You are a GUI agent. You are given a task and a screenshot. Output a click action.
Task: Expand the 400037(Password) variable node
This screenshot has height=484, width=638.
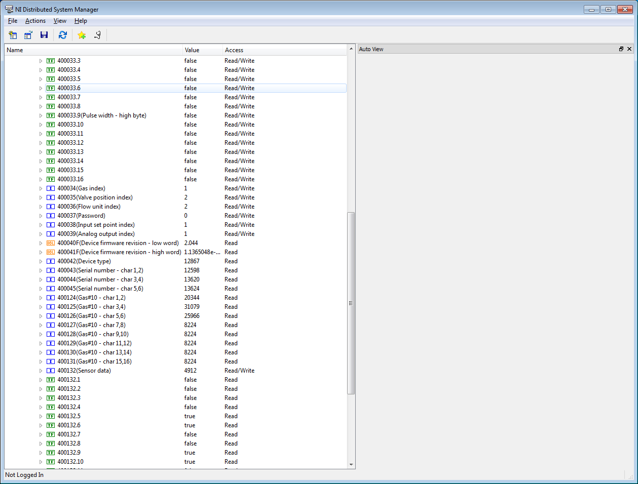[41, 216]
